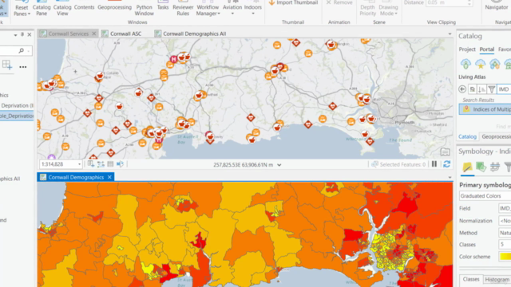Click the Catalog back arrow button
The width and height of the screenshot is (511, 287).
point(462,88)
